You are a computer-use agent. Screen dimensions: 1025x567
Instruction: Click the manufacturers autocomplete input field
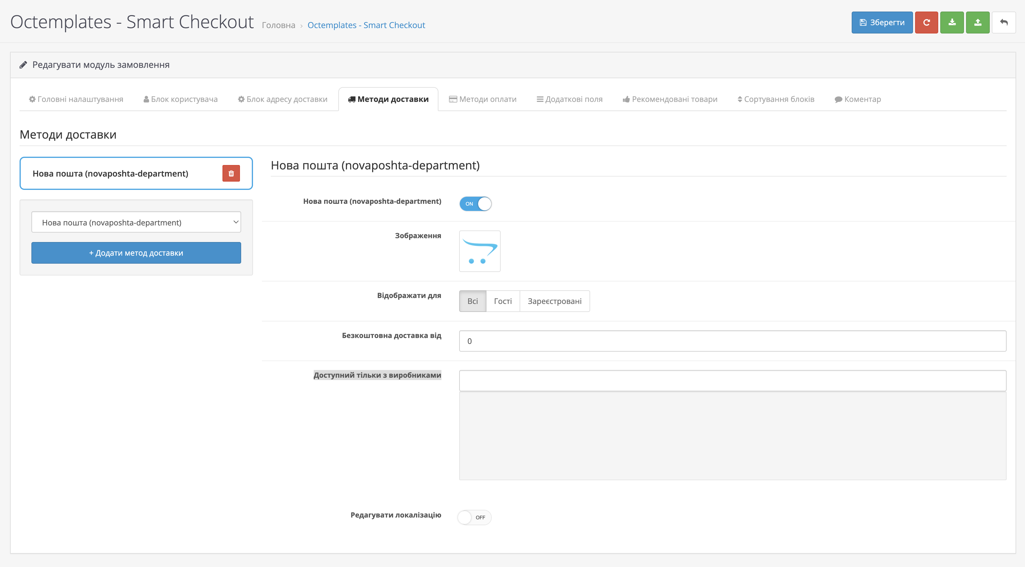(732, 381)
